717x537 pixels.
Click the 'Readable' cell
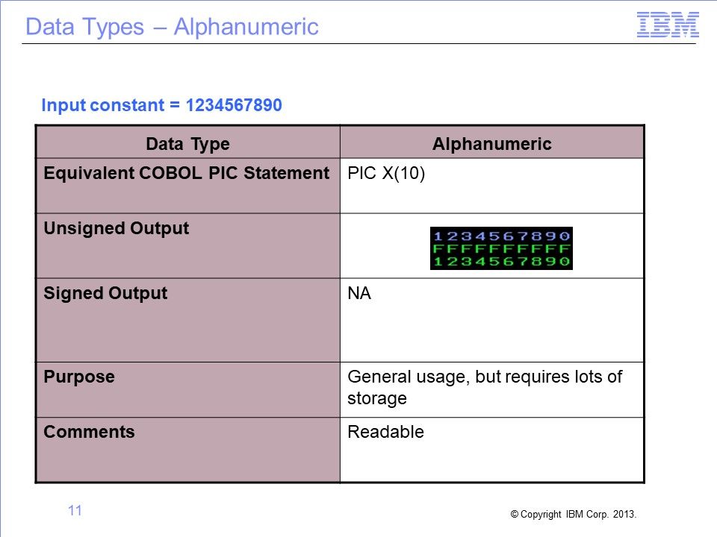click(x=492, y=450)
